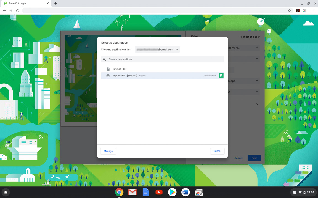Click the Mobility Print label
The image size is (318, 198).
tap(210, 76)
